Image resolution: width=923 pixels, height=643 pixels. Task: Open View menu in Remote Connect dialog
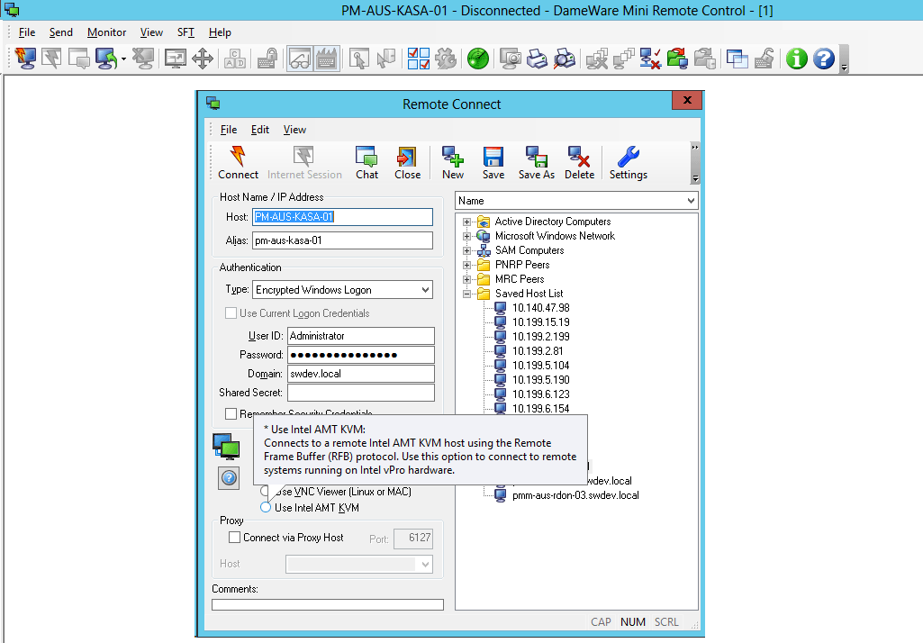pyautogui.click(x=294, y=130)
